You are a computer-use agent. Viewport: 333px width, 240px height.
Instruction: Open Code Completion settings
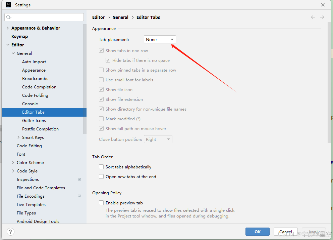coord(39,87)
